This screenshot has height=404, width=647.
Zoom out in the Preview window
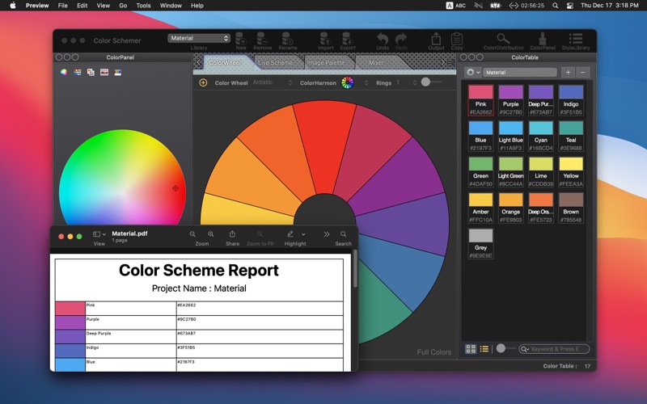[x=192, y=234]
